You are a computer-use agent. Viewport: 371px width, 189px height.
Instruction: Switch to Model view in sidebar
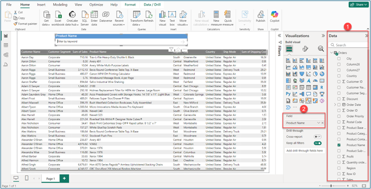coord(6,55)
